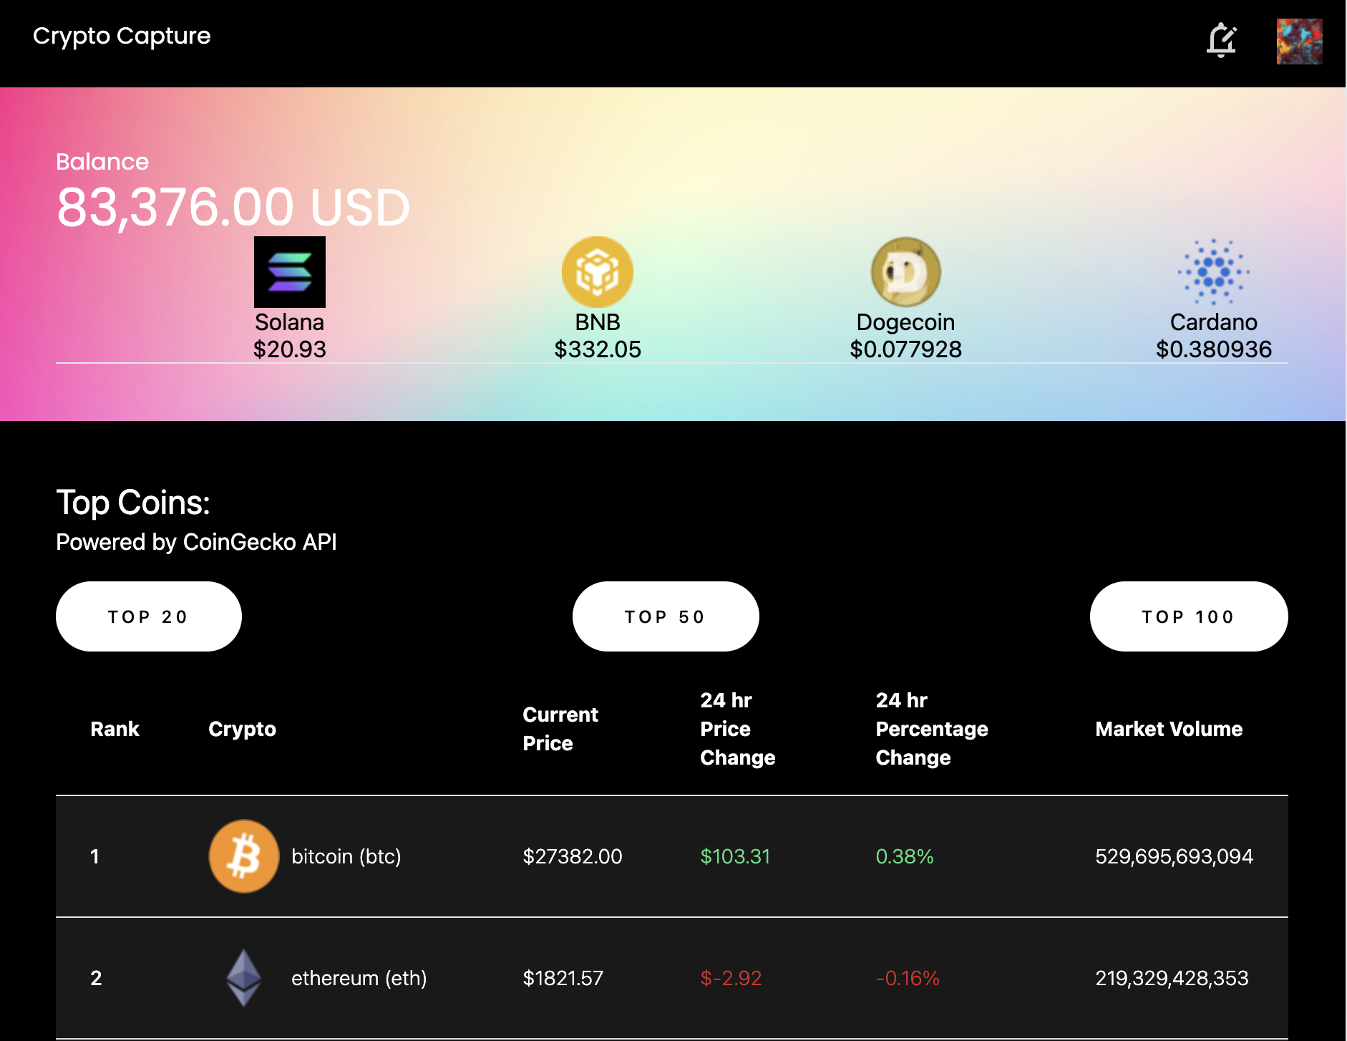This screenshot has height=1041, width=1347.
Task: Select the bitcoin (btc) row entry
Action: (346, 856)
